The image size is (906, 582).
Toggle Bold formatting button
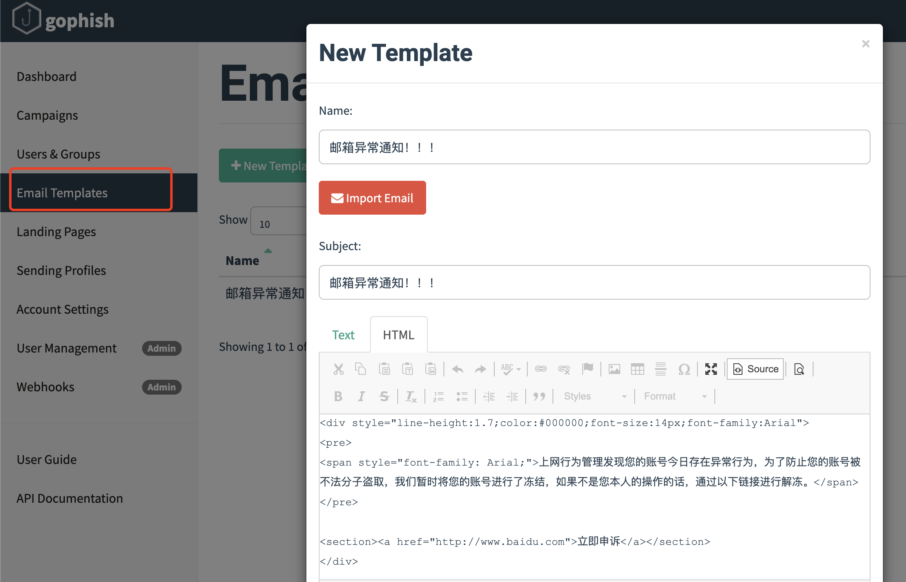[338, 396]
